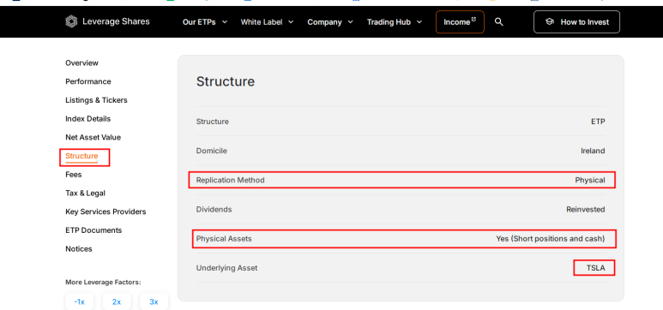
Task: Click the Dividends label
Action: (x=214, y=210)
